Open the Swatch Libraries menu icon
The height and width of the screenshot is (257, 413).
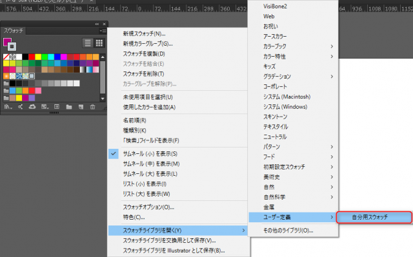pos(8,107)
